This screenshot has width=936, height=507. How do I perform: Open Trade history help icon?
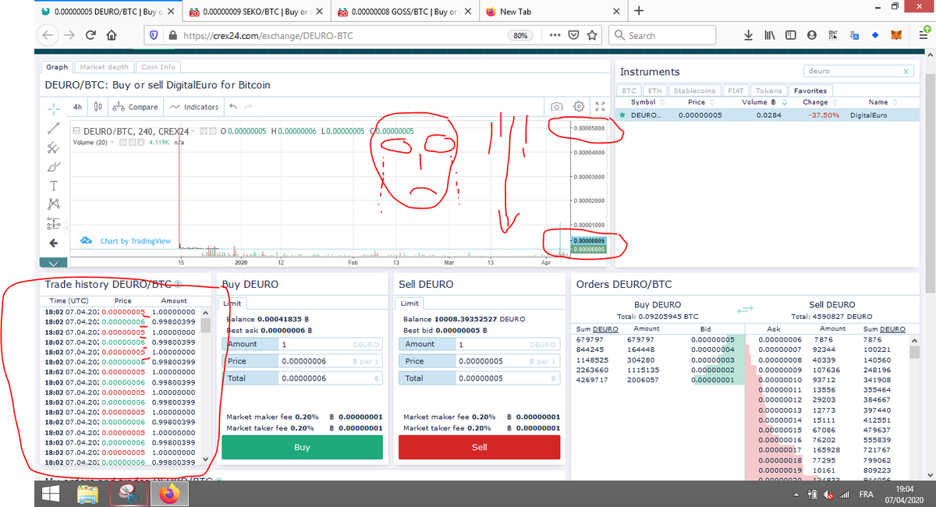tap(178, 285)
